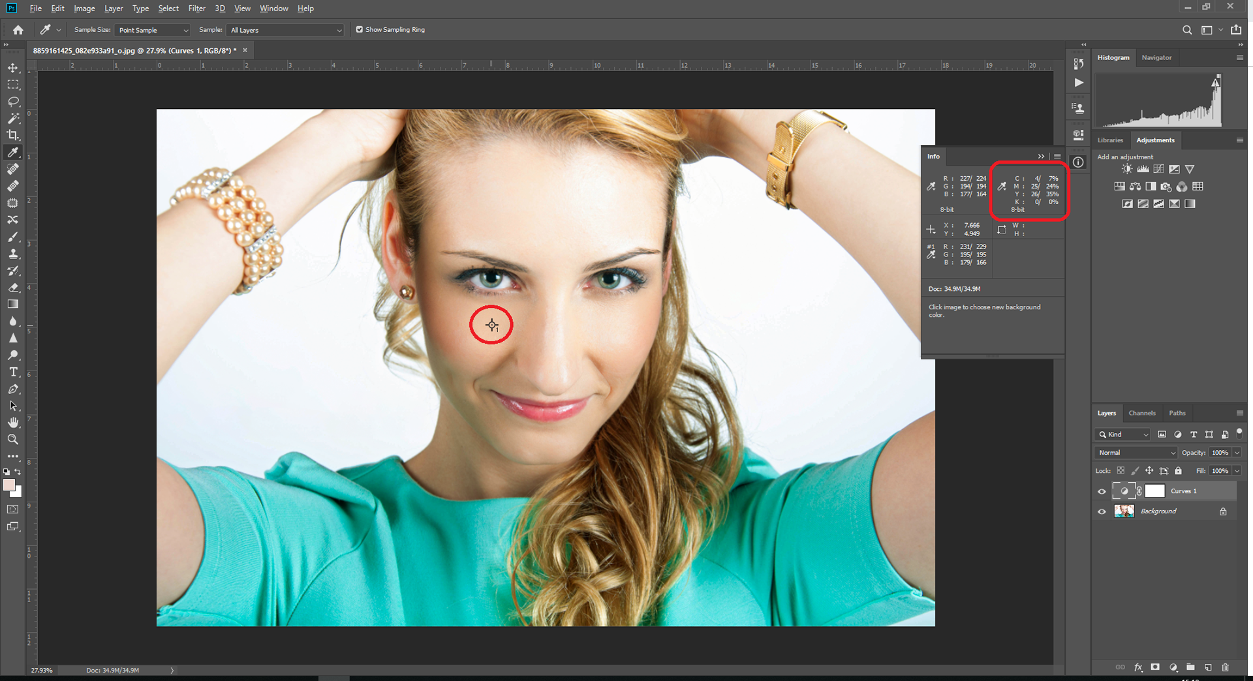Toggle layer filtering switch on
The image size is (1253, 681).
click(1239, 433)
